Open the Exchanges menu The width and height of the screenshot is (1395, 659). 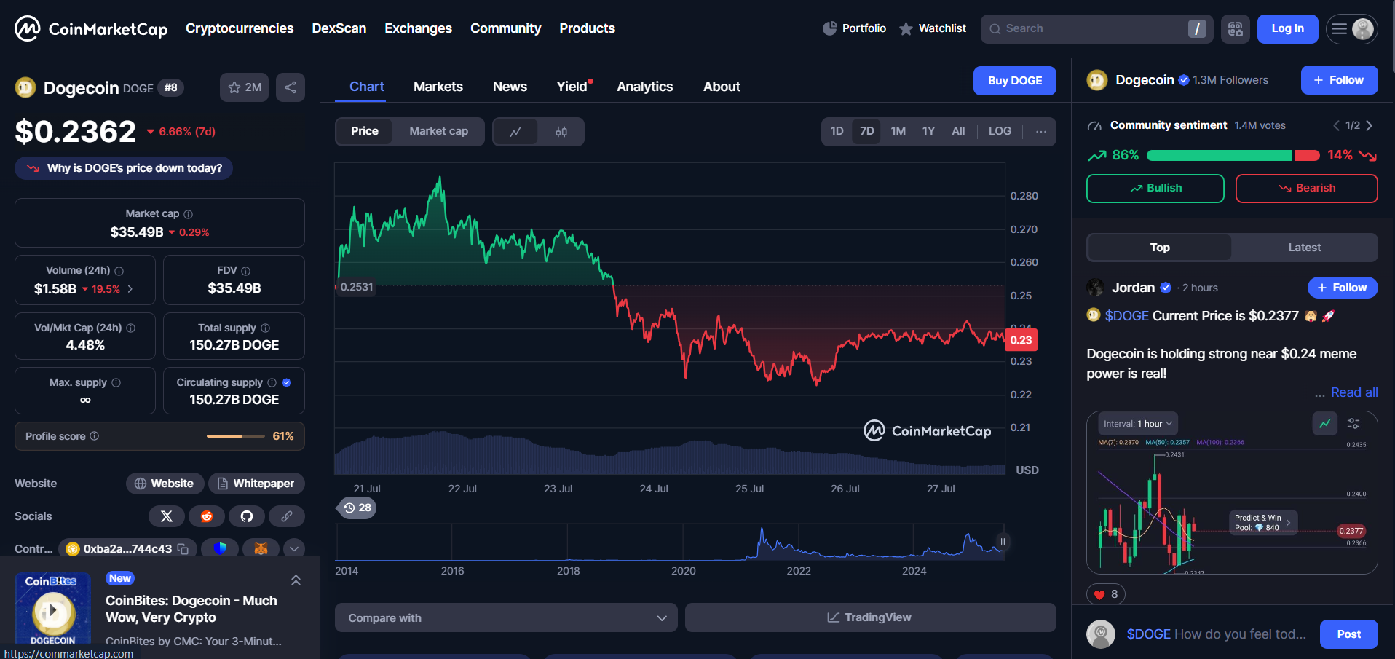pyautogui.click(x=419, y=28)
